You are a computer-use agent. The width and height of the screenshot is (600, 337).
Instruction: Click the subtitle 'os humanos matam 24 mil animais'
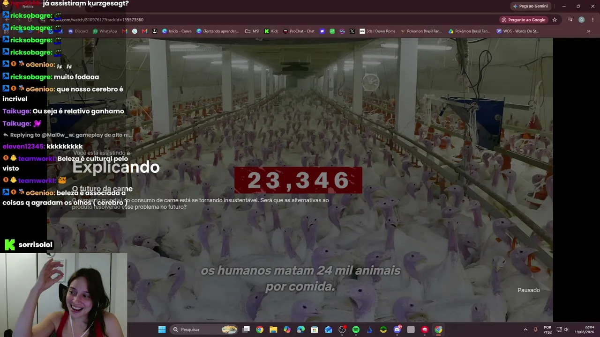[300, 271]
